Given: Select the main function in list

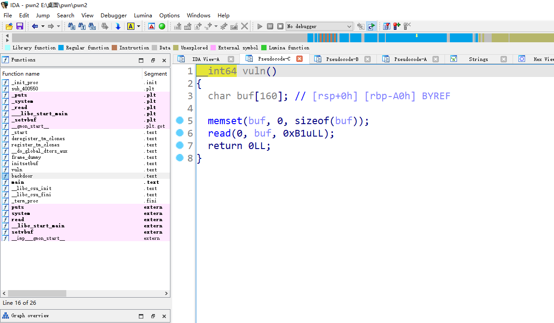Looking at the screenshot, I should tap(18, 182).
